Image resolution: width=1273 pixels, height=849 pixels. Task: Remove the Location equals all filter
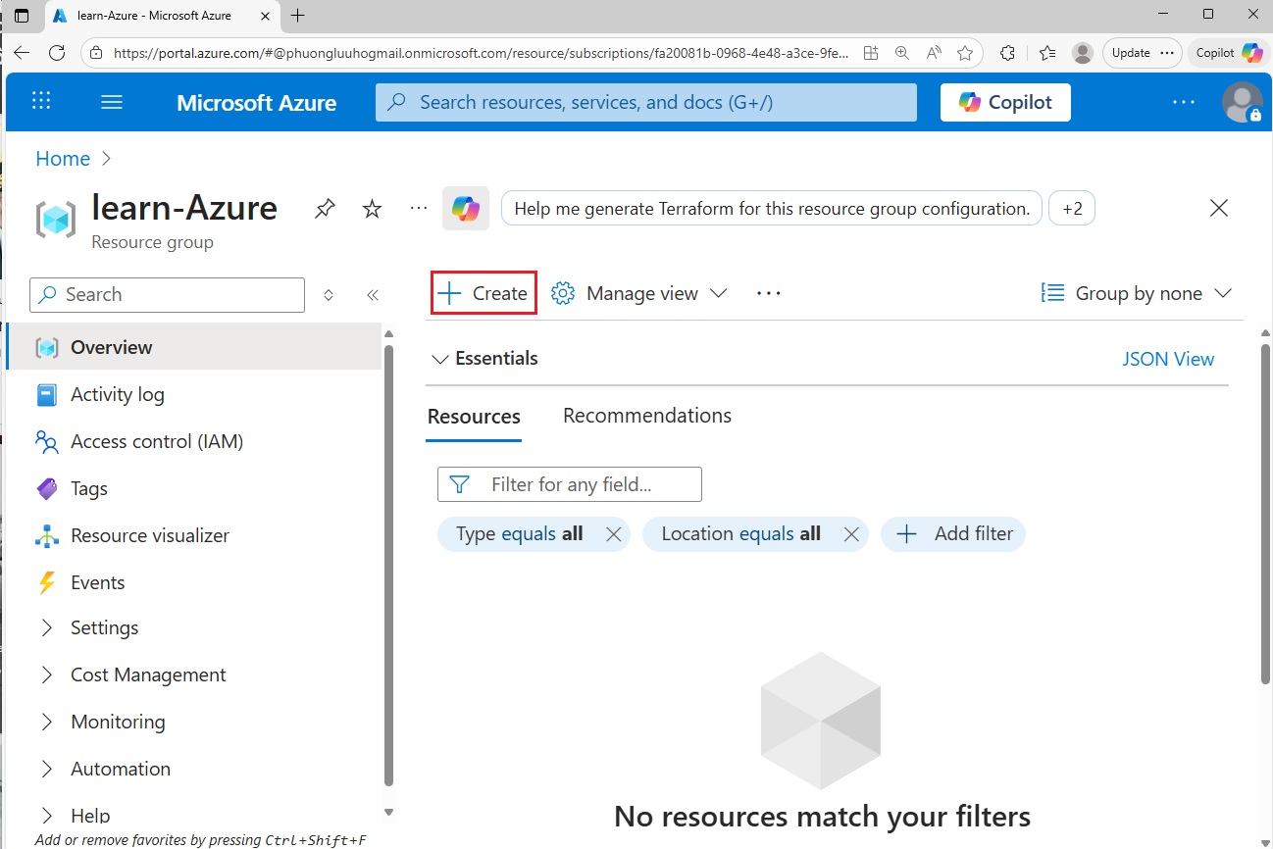point(851,534)
